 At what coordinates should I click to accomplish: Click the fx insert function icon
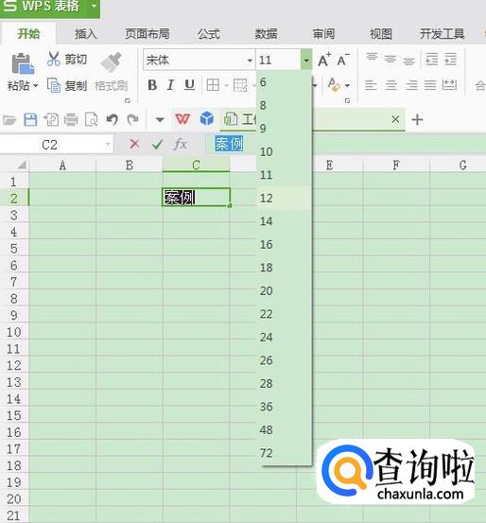[181, 144]
